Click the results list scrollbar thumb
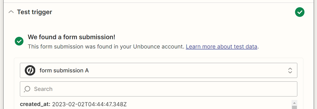317x109 pixels. pyautogui.click(x=295, y=107)
